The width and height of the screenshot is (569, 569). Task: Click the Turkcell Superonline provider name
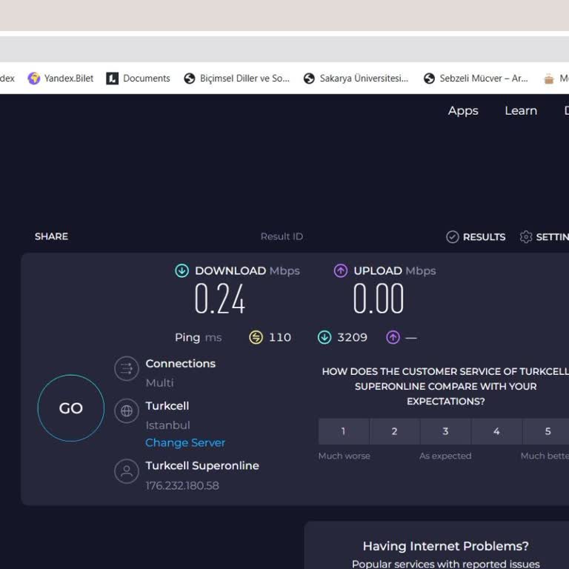202,465
